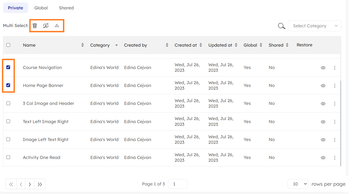This screenshot has height=194, width=352.
Task: Expand Category column filter arrow
Action: point(117,45)
